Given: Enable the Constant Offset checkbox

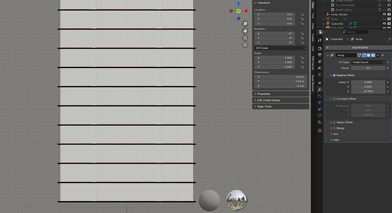Looking at the screenshot, I should click(x=334, y=99).
